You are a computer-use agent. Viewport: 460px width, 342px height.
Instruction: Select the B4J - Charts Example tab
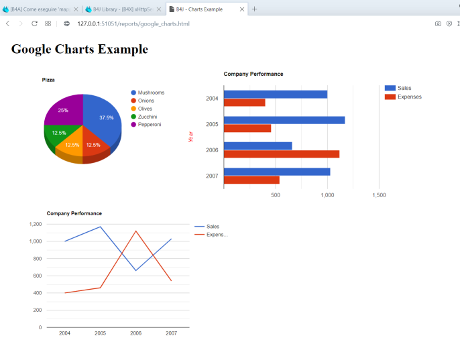pyautogui.click(x=207, y=9)
